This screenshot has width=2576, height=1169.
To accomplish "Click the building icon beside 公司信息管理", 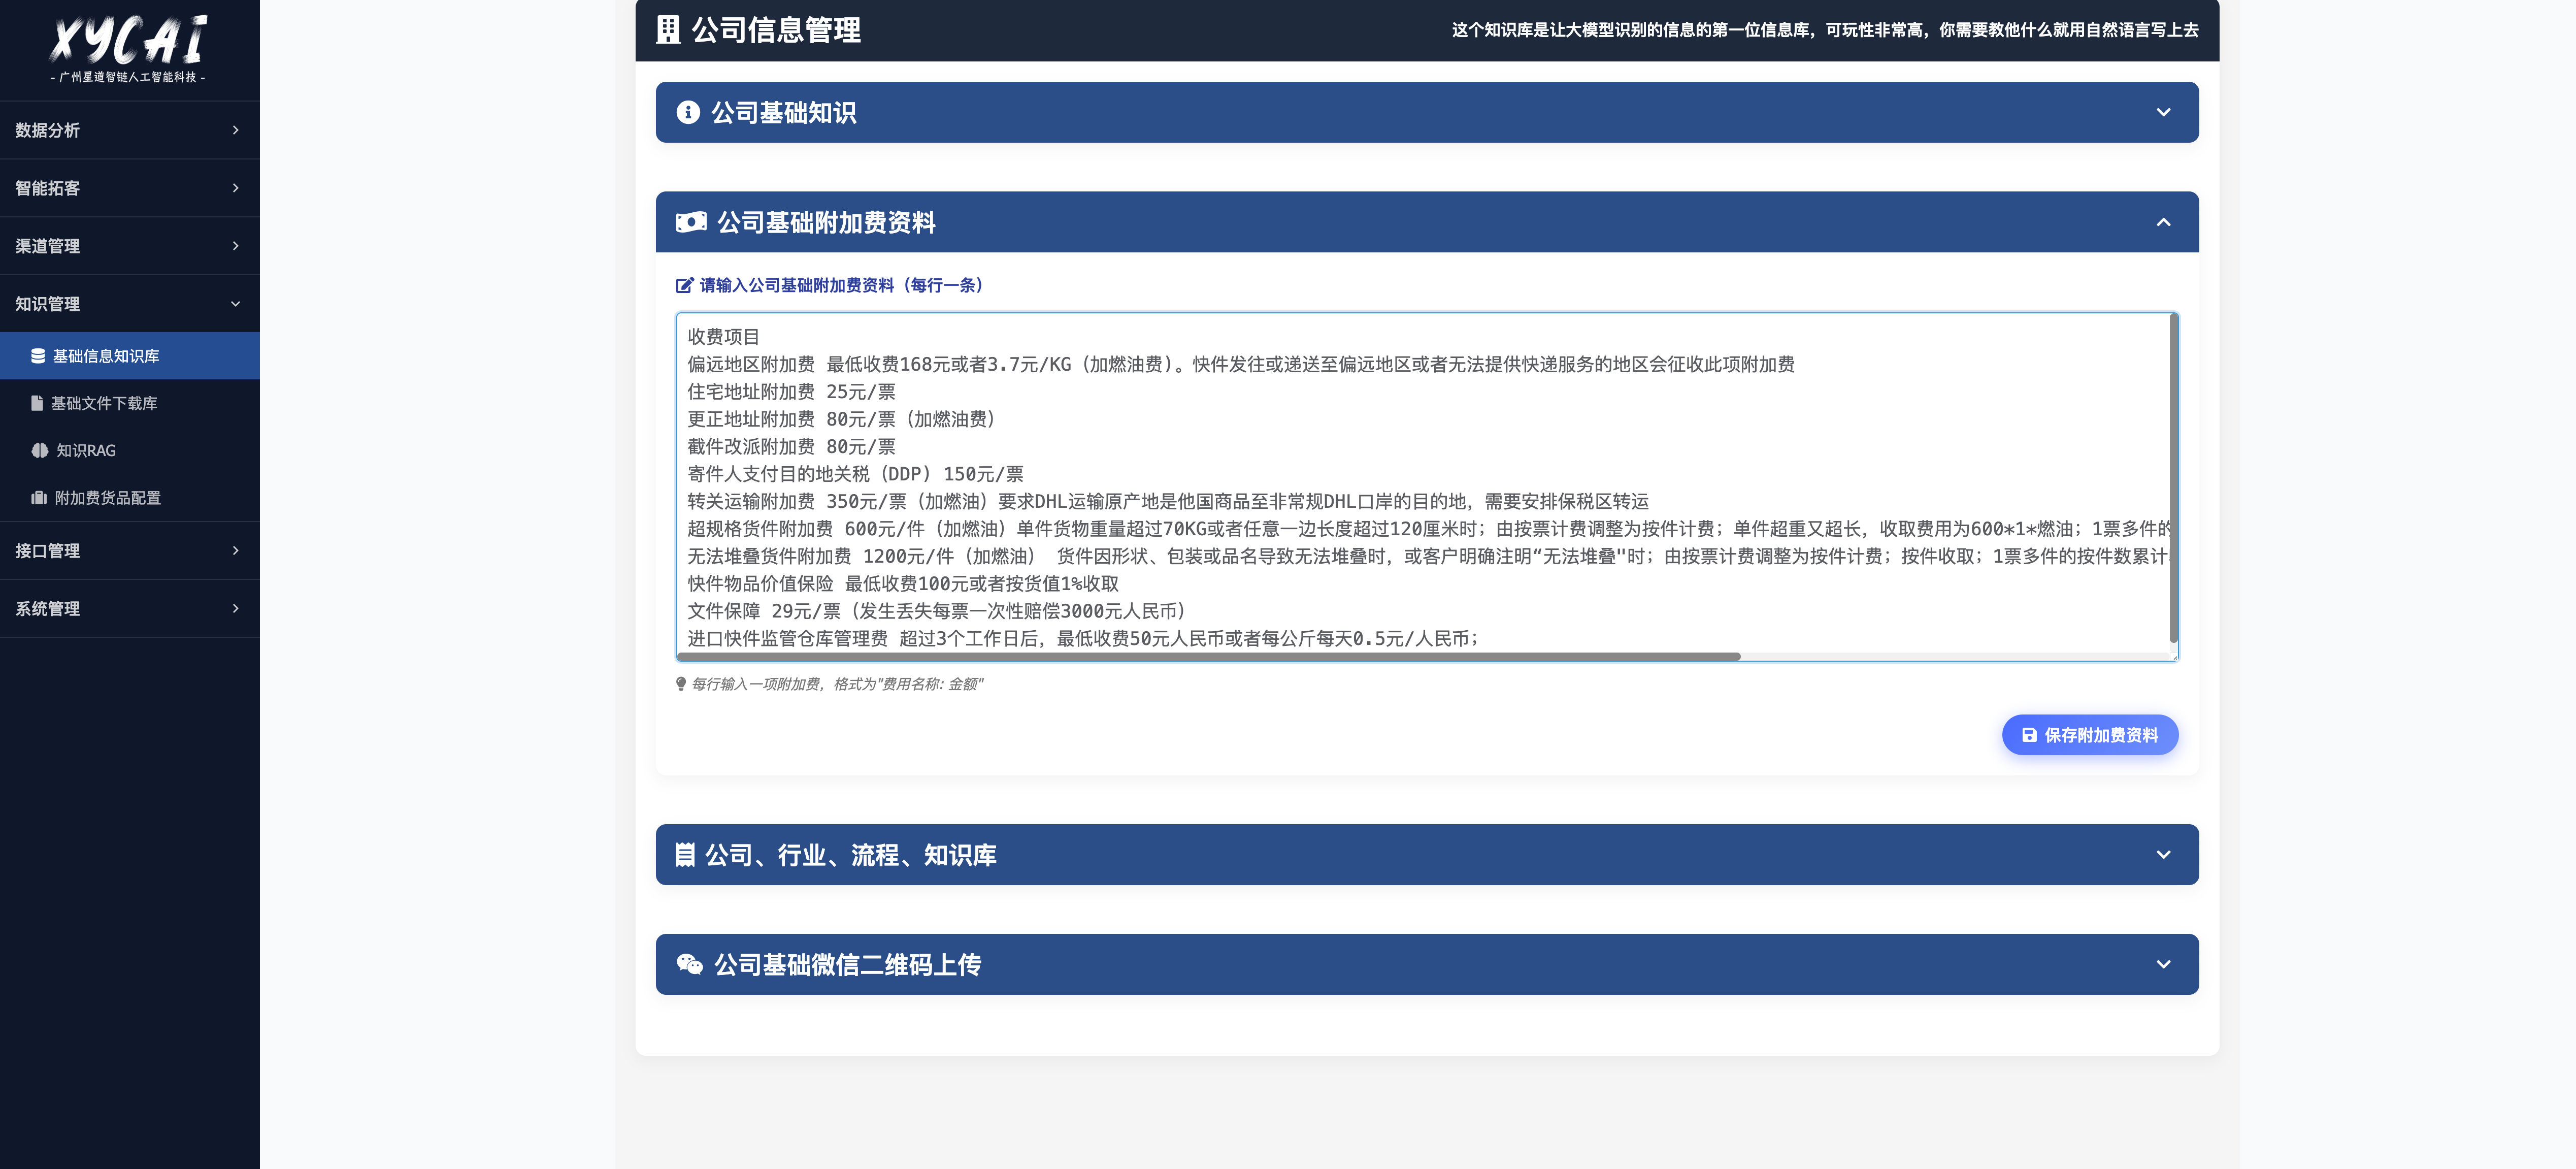I will click(668, 30).
